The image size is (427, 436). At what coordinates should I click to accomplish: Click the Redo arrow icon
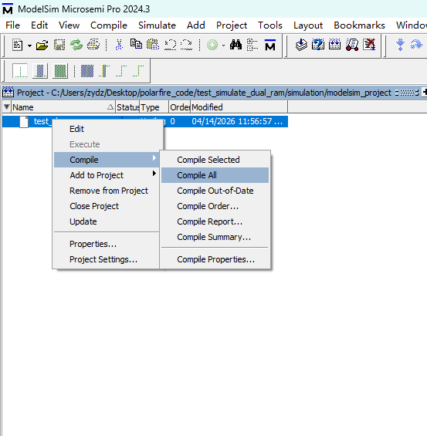[187, 45]
